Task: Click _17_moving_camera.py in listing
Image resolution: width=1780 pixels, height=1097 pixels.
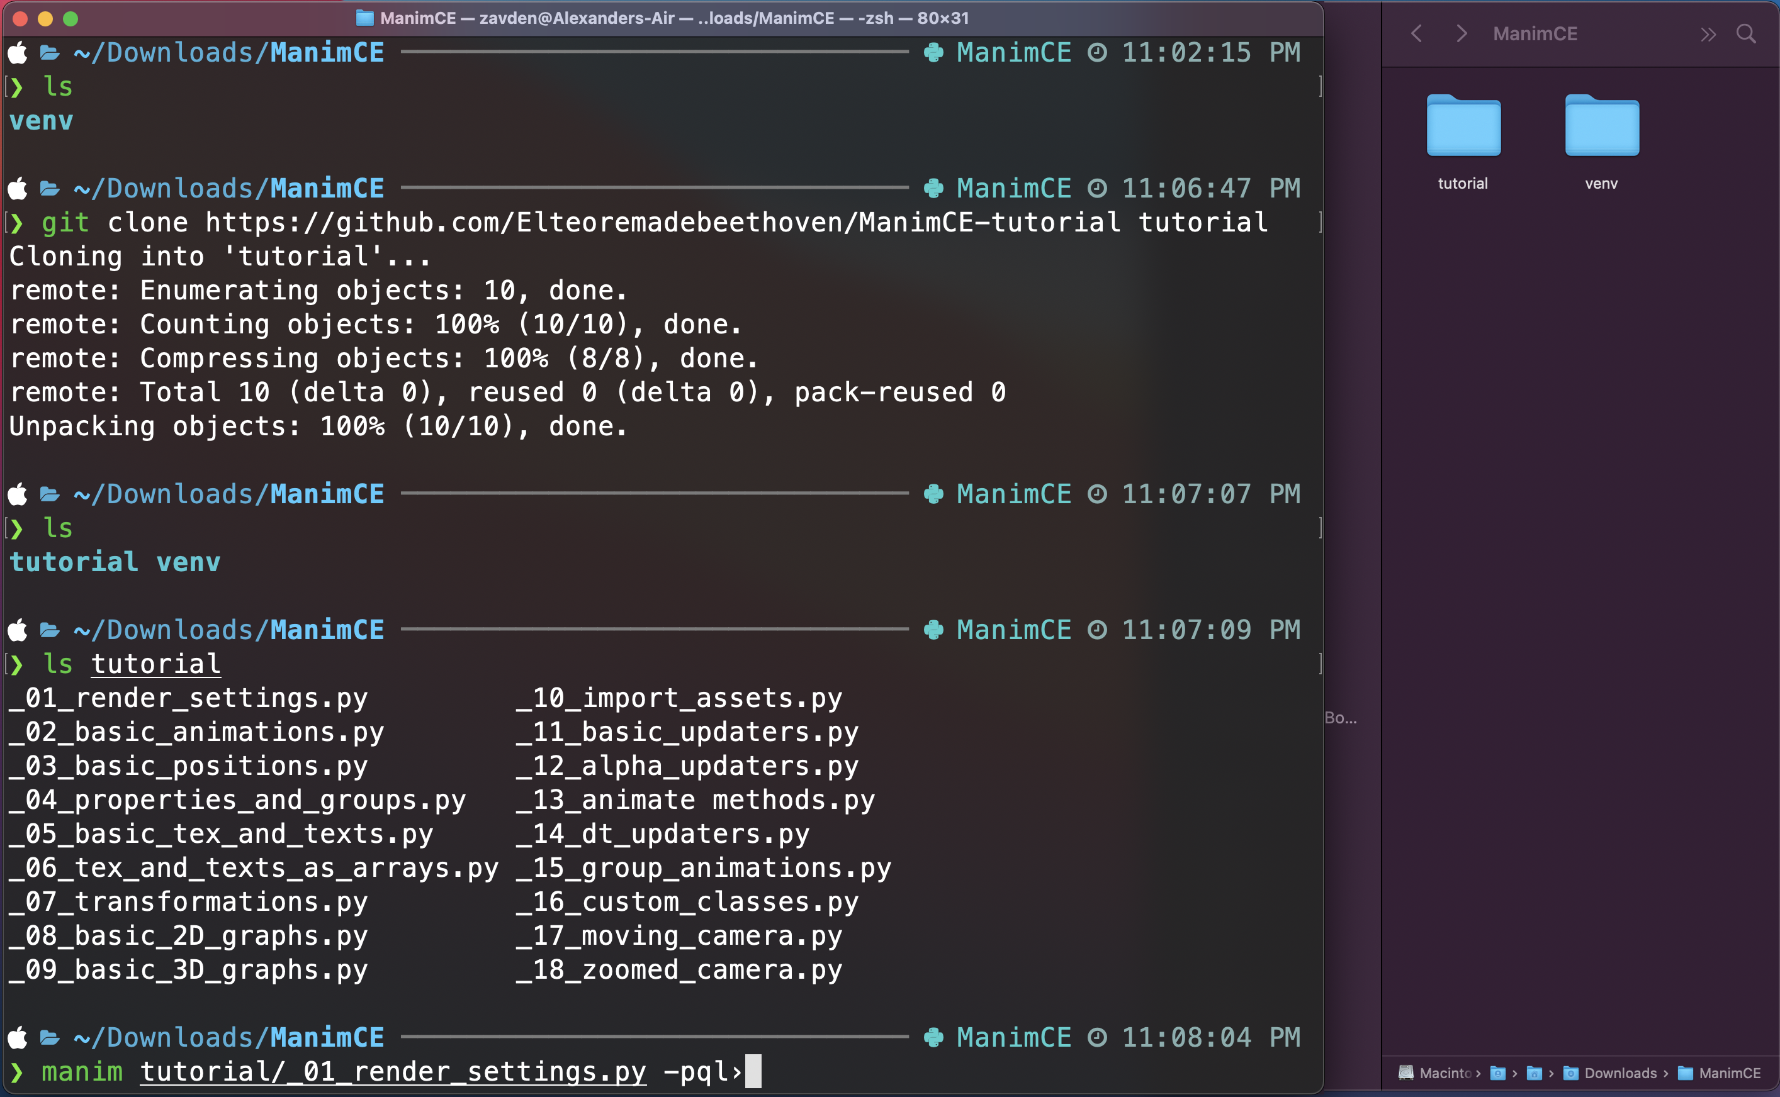Action: 679,936
